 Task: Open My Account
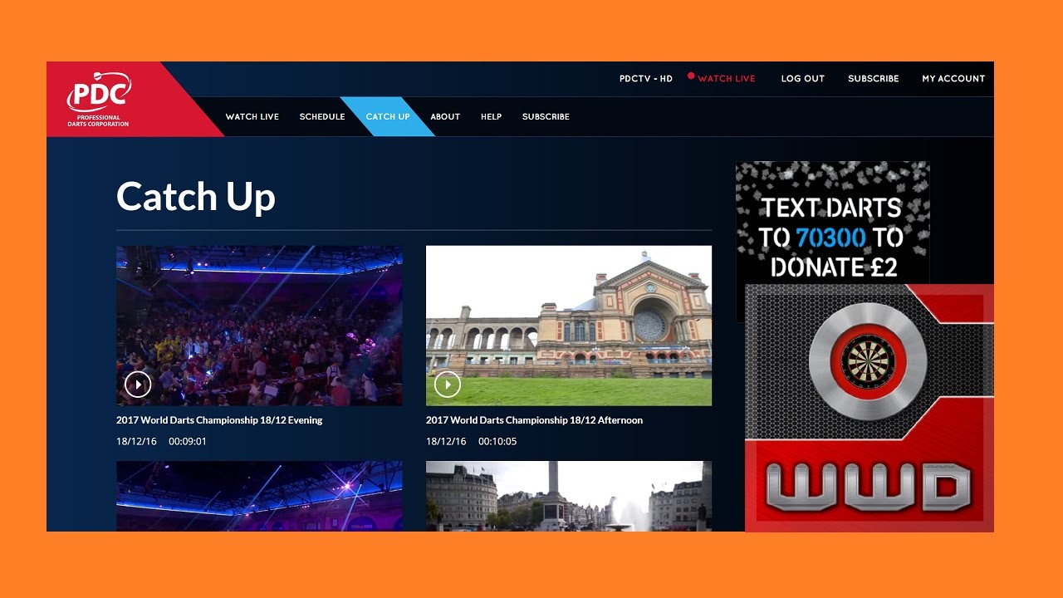click(953, 79)
